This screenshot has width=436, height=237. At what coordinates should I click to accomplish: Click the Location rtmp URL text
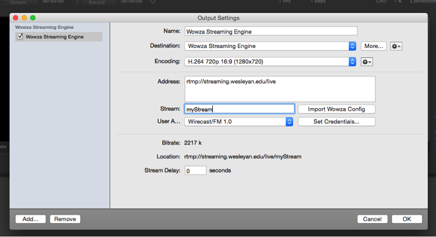point(243,157)
